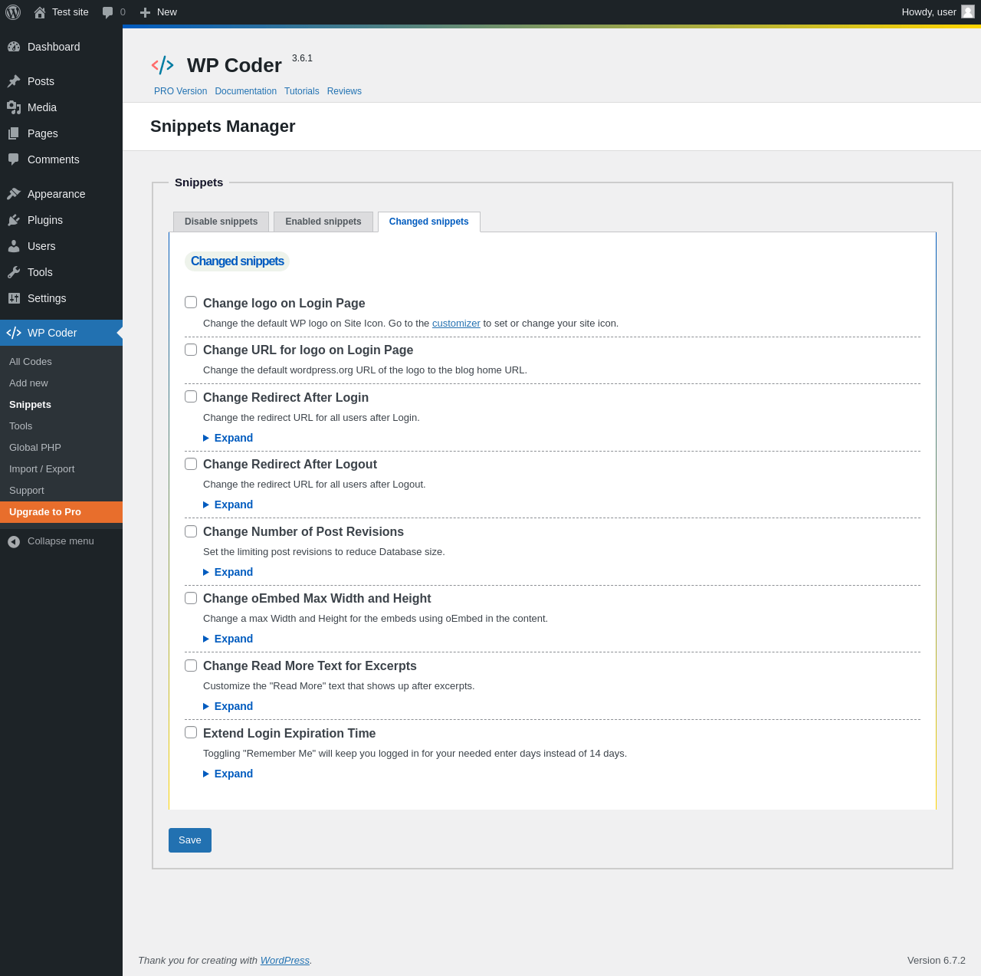The image size is (981, 976).
Task: Click the Posts pushpin icon
Action: [x=14, y=81]
